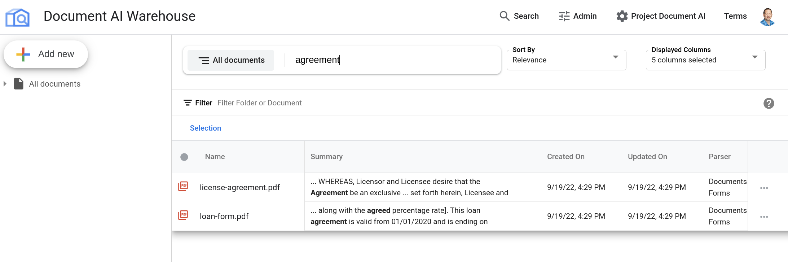Open the Terms link
Viewport: 788px width, 262px height.
[735, 16]
